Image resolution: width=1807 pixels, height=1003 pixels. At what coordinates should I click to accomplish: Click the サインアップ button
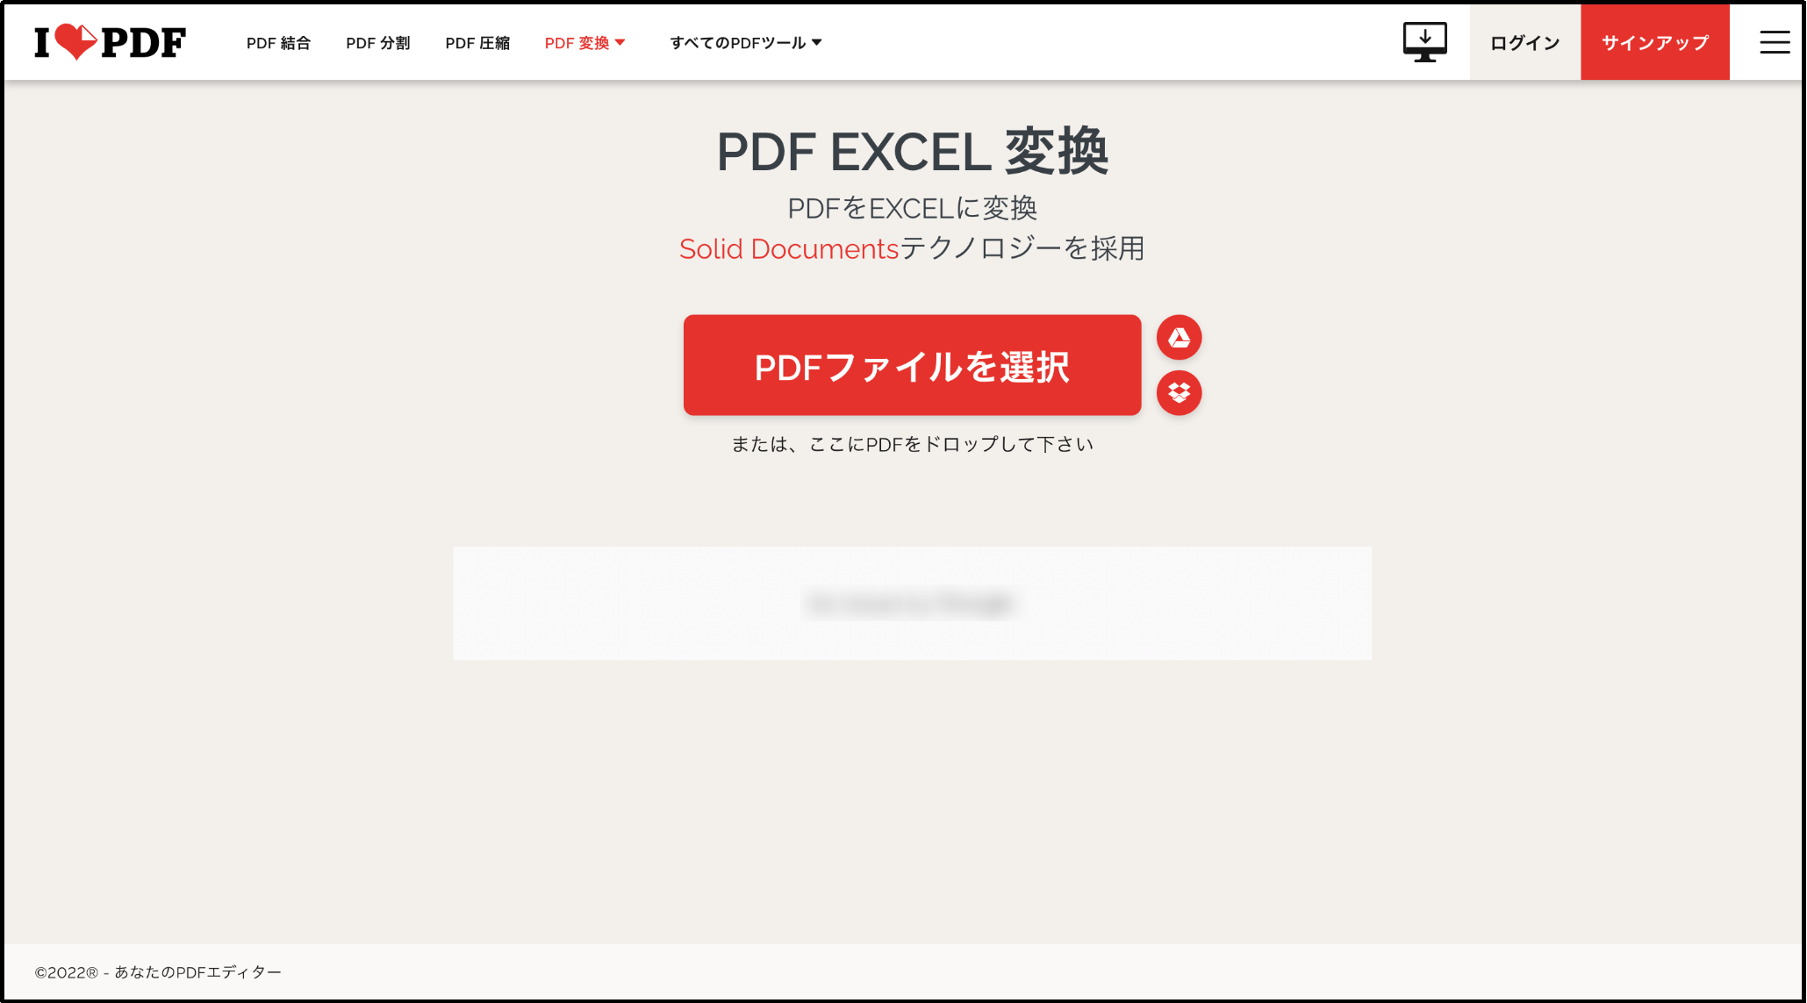pos(1655,42)
